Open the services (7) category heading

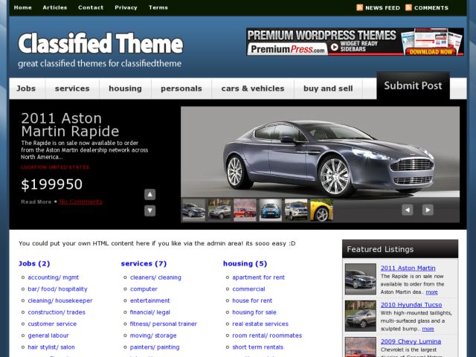[144, 263]
